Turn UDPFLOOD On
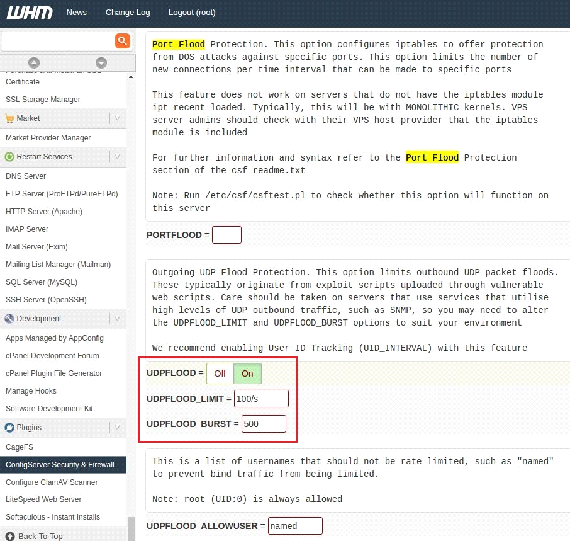 247,373
